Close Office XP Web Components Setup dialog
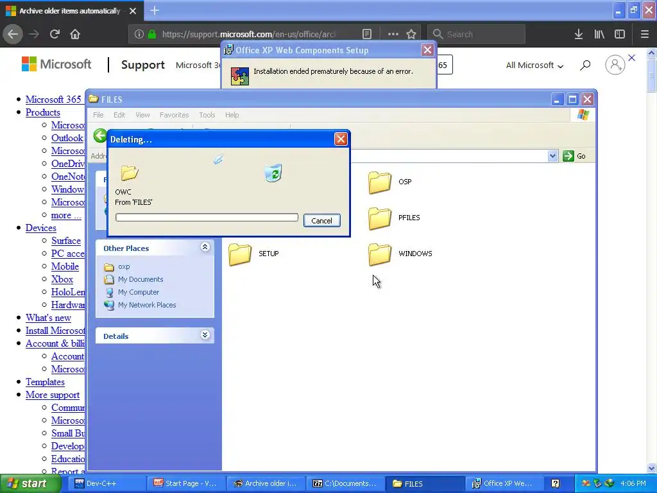Image resolution: width=657 pixels, height=493 pixels. 427,50
